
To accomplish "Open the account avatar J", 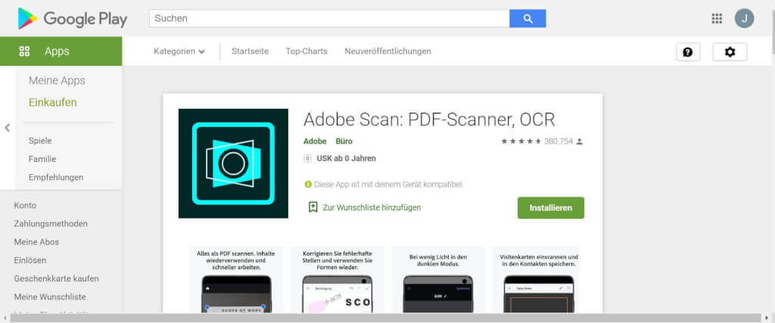I will click(744, 18).
